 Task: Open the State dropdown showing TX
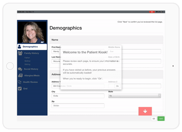(135, 96)
